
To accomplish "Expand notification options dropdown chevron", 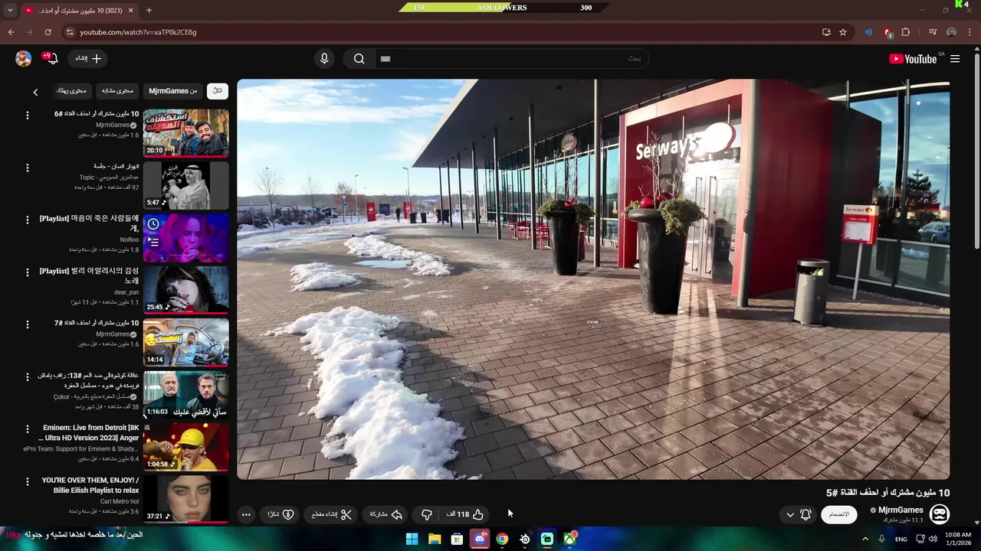I will pyautogui.click(x=790, y=514).
